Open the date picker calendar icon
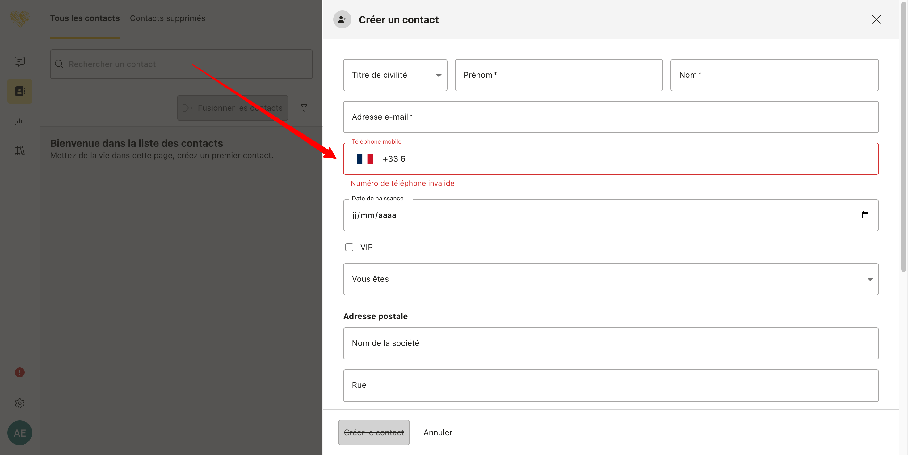The height and width of the screenshot is (455, 908). pyautogui.click(x=865, y=215)
